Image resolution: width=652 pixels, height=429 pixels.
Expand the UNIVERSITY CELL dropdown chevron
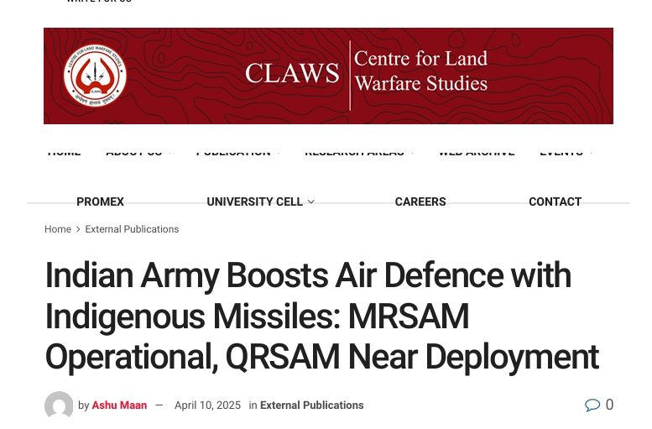pyautogui.click(x=311, y=202)
